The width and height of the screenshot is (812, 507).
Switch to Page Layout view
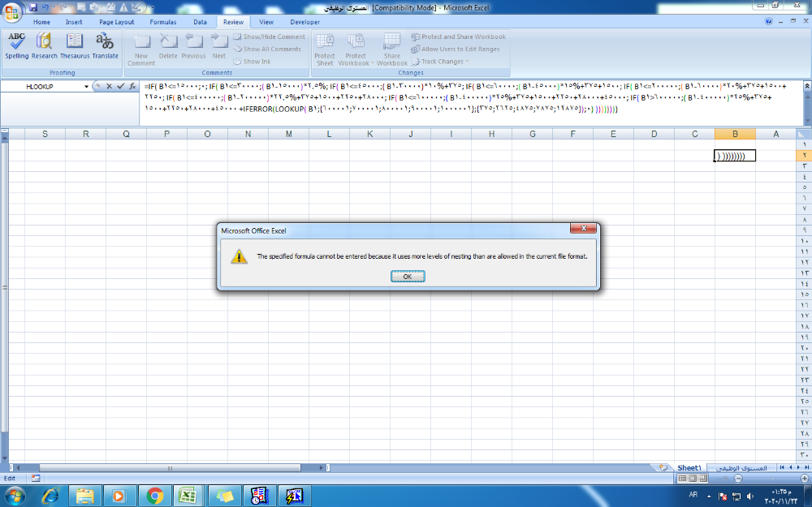tap(693, 479)
